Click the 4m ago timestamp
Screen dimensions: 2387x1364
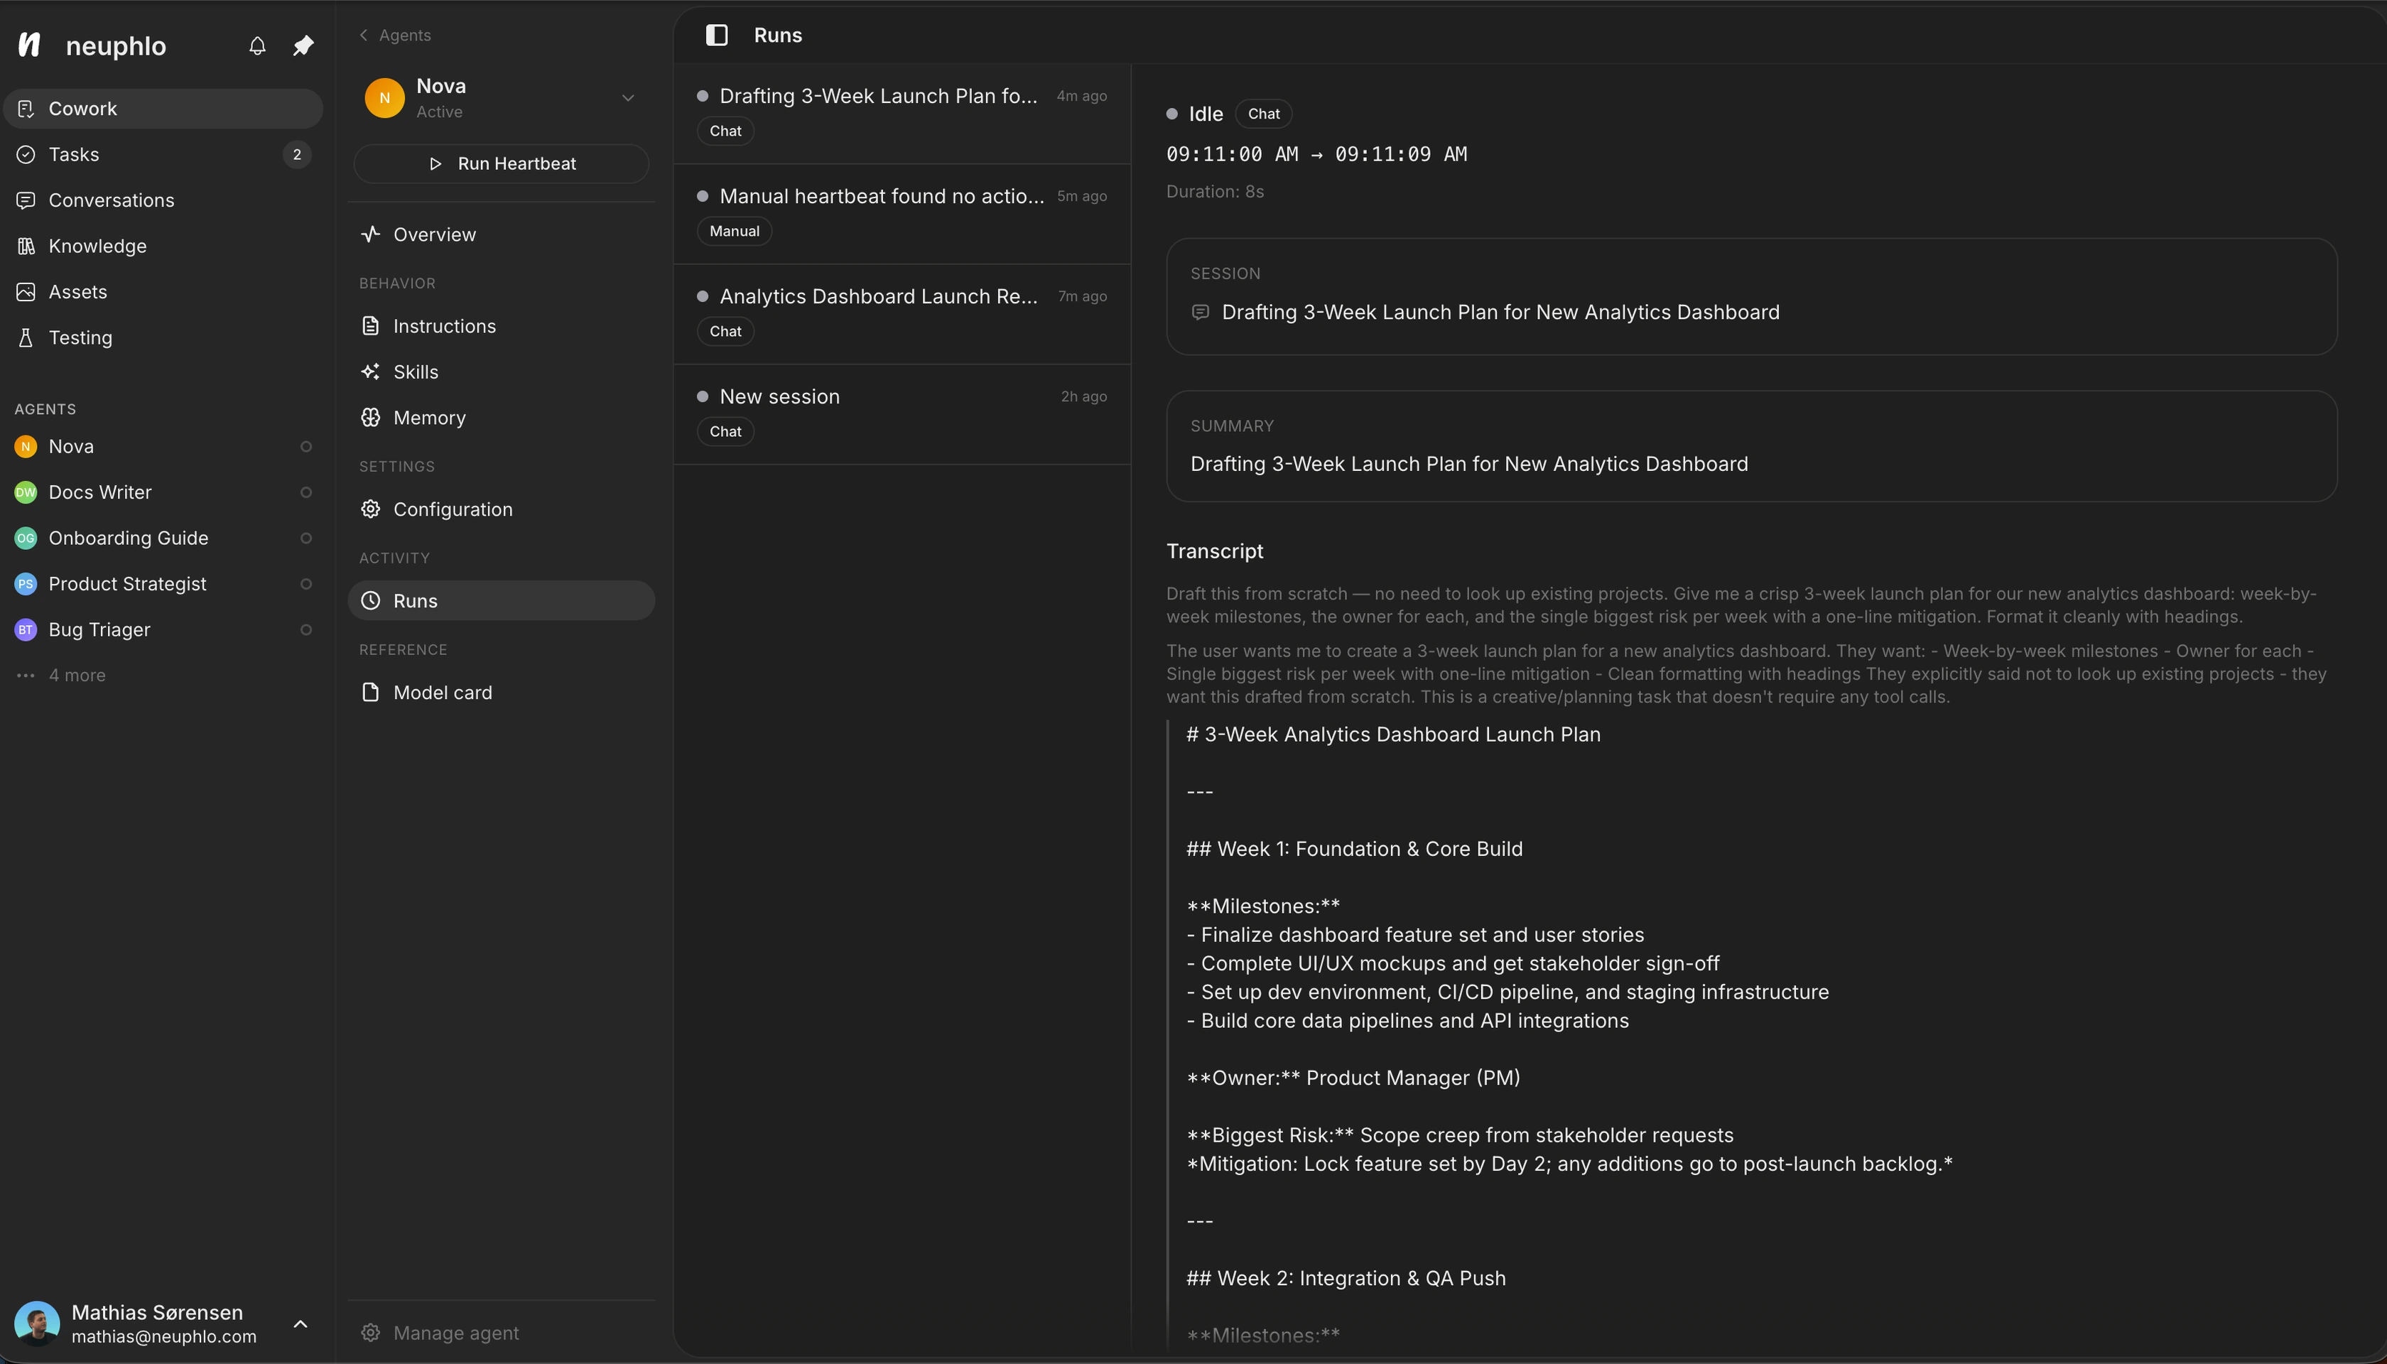pos(1081,97)
